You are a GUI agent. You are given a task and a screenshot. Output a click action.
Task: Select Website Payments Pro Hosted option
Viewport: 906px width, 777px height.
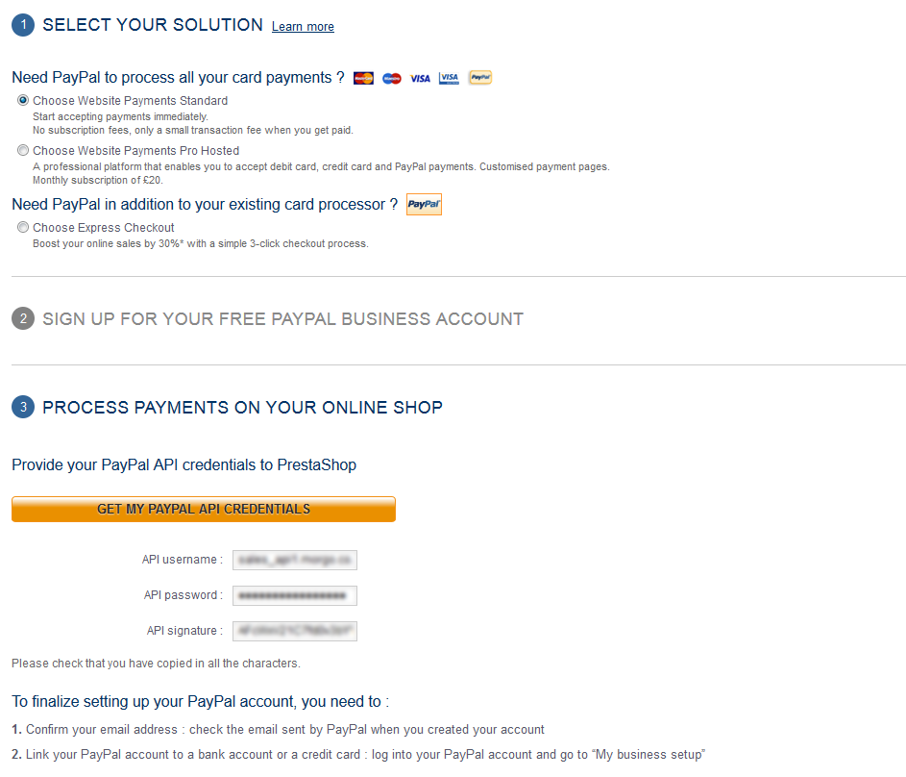(23, 150)
